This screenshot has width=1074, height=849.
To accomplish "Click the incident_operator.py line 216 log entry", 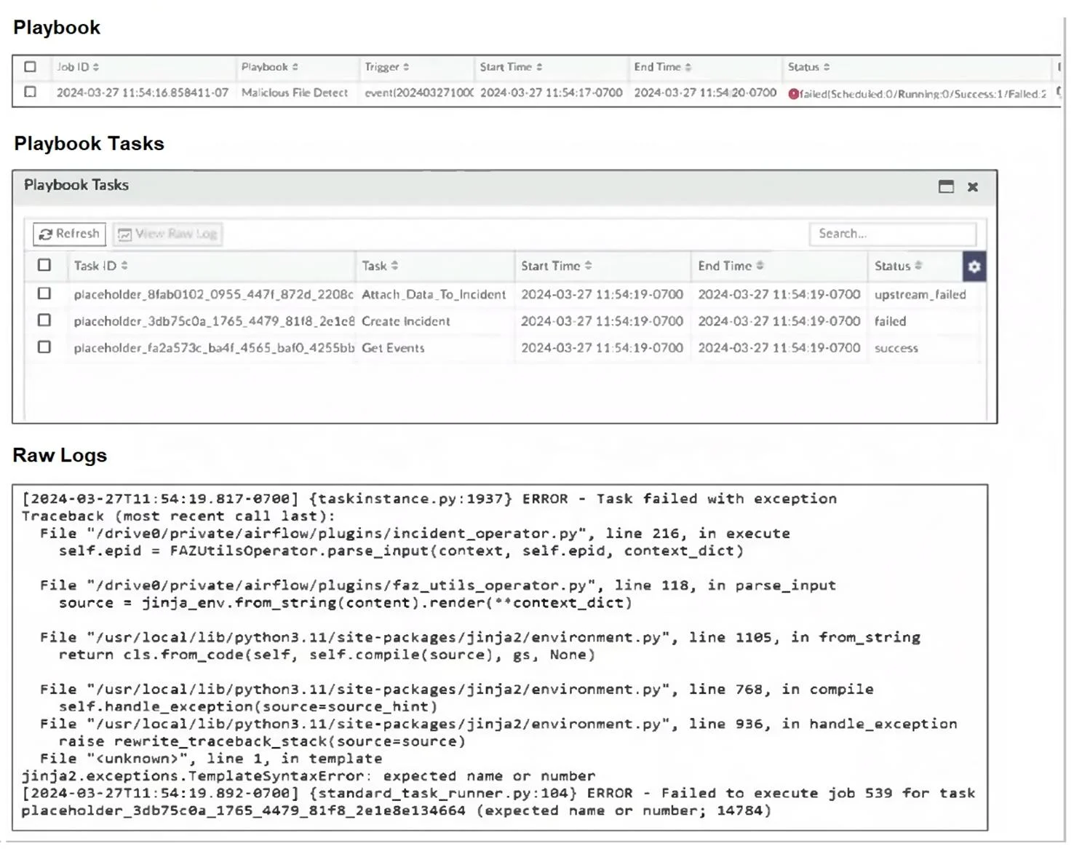I will coord(415,534).
